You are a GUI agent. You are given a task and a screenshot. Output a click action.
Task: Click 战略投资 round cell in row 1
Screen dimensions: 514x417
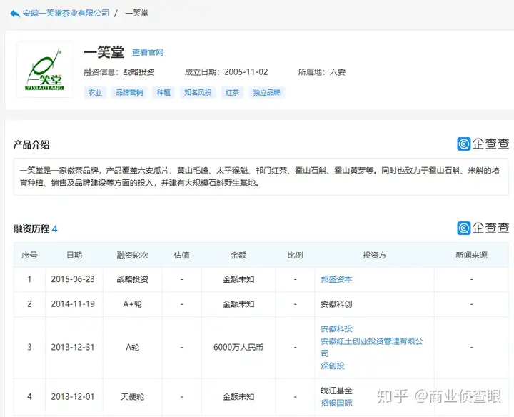tap(133, 279)
